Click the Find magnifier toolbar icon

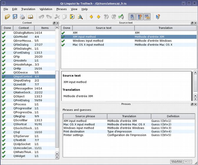pyautogui.click(x=80, y=17)
